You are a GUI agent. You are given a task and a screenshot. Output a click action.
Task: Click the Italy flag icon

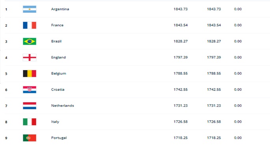click(x=30, y=122)
